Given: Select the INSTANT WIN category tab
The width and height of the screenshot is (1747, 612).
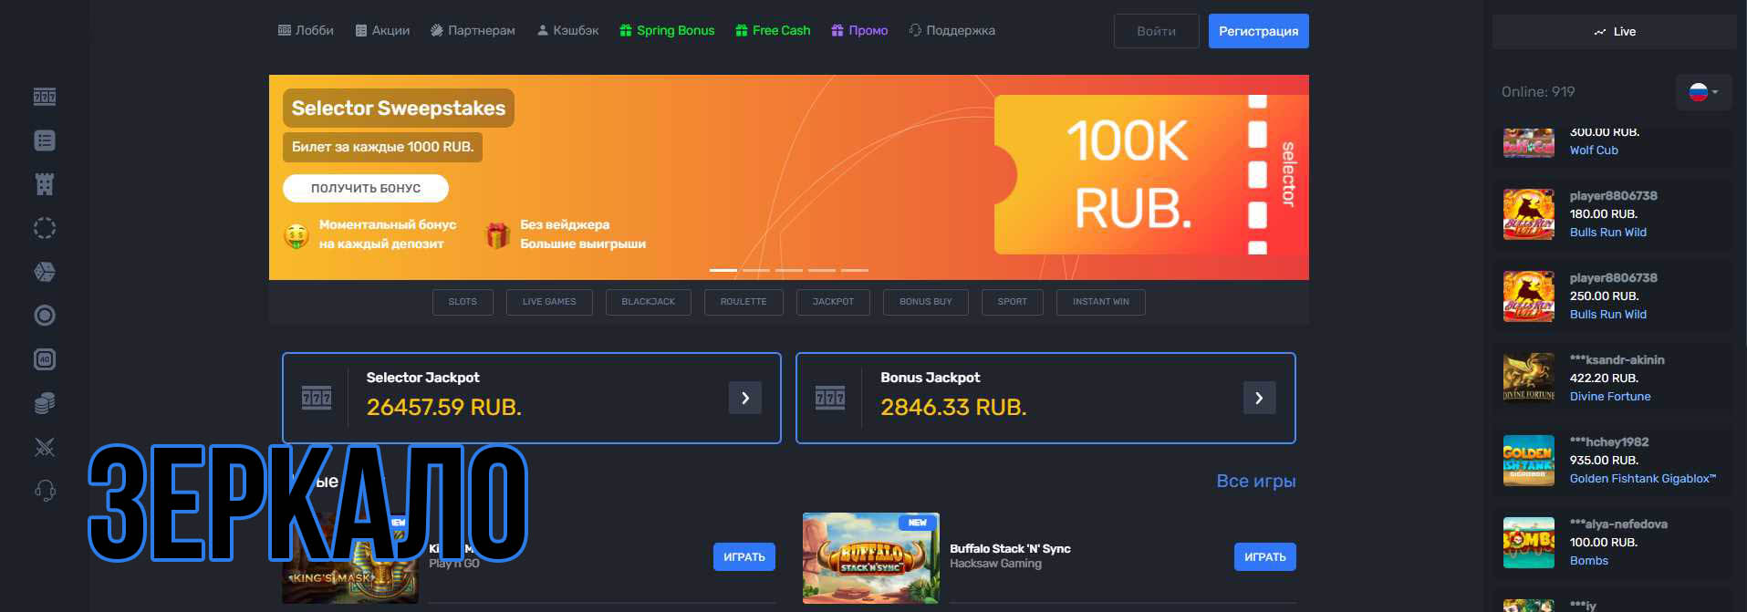Looking at the screenshot, I should click(x=1101, y=302).
